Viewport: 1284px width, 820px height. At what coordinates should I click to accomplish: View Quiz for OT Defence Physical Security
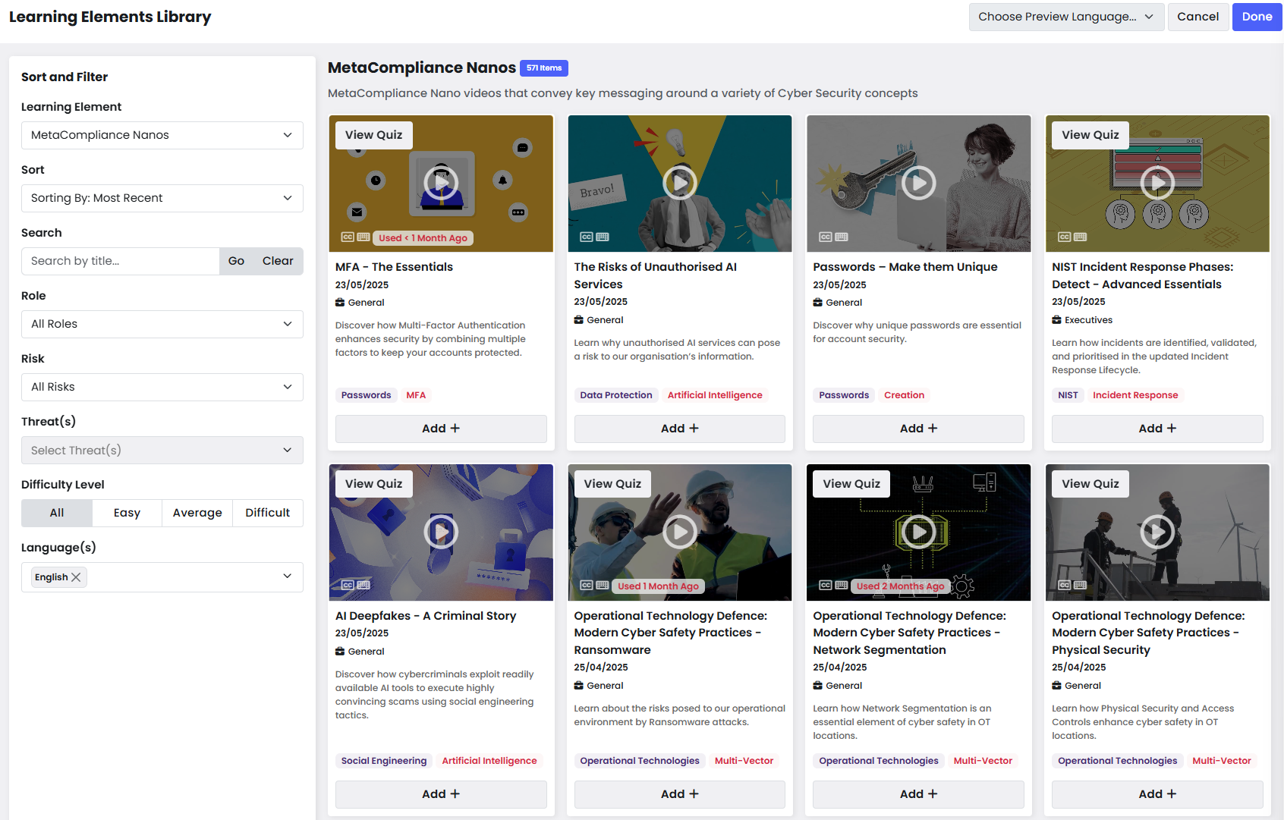(1090, 484)
